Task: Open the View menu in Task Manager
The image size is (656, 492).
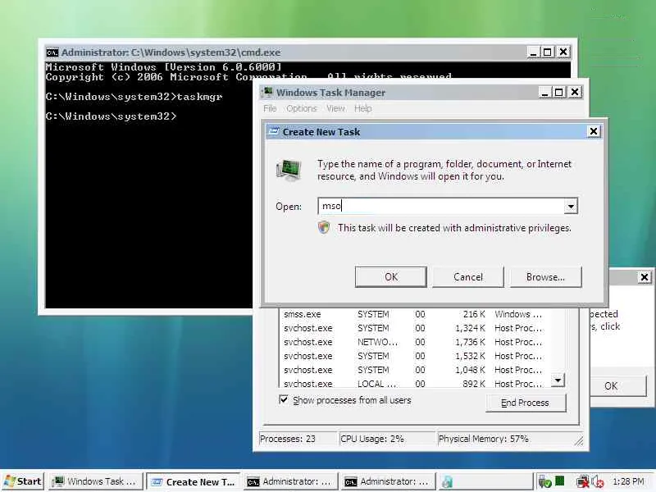Action: click(335, 108)
